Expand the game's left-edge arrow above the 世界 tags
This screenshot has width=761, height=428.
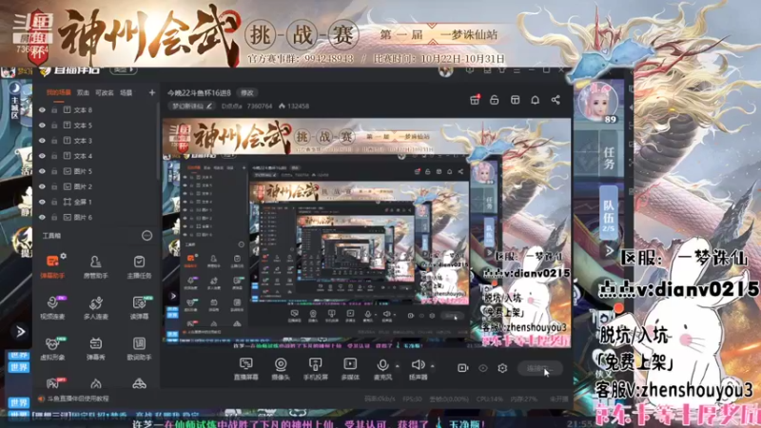point(20,332)
